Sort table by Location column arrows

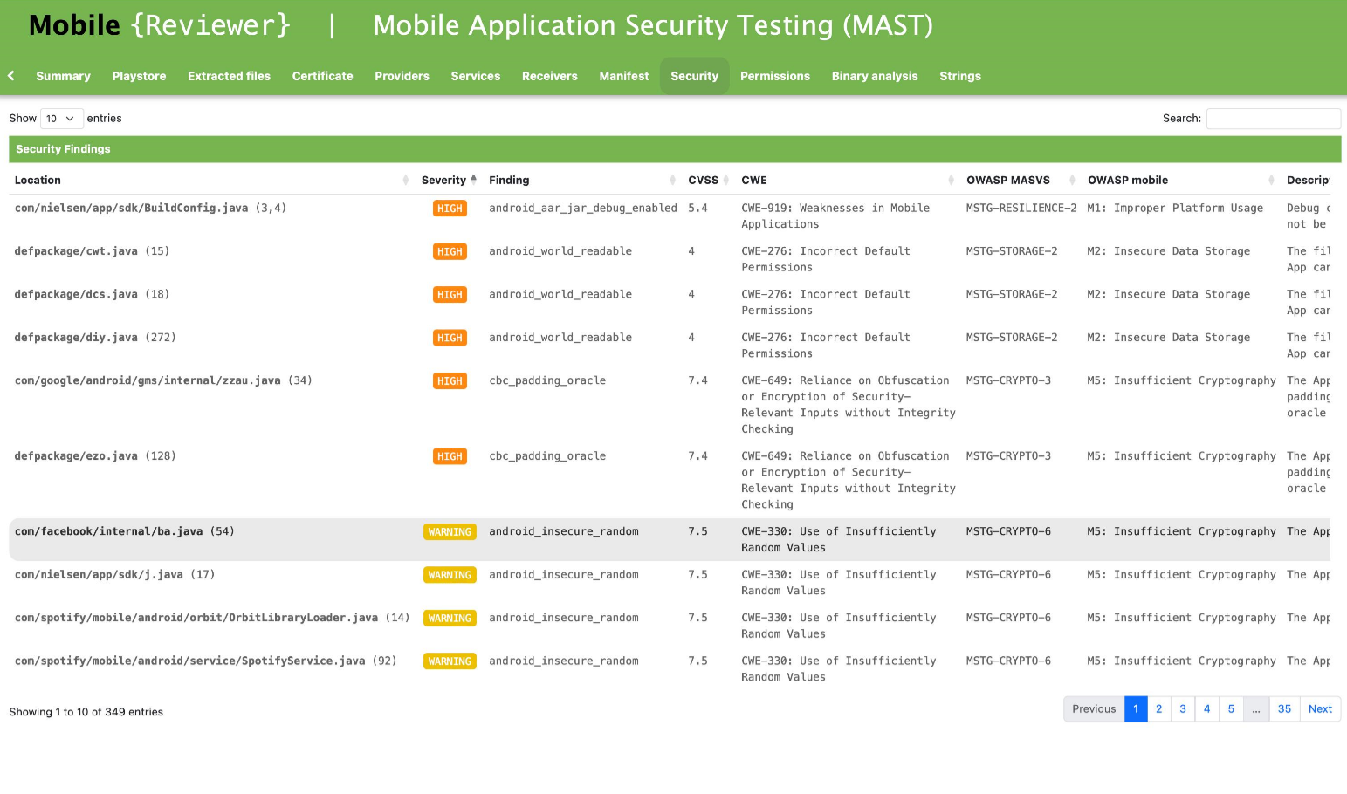point(405,181)
